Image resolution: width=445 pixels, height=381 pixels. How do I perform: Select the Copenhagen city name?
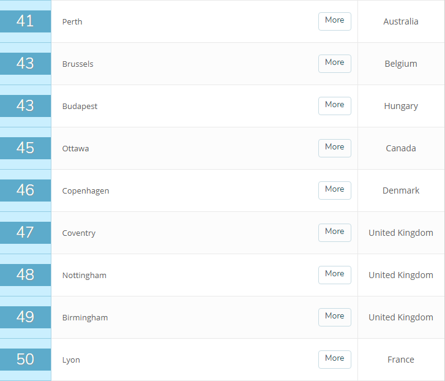tap(86, 191)
